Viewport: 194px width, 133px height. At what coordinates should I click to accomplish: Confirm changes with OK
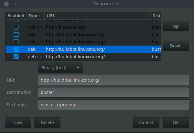[176, 123]
